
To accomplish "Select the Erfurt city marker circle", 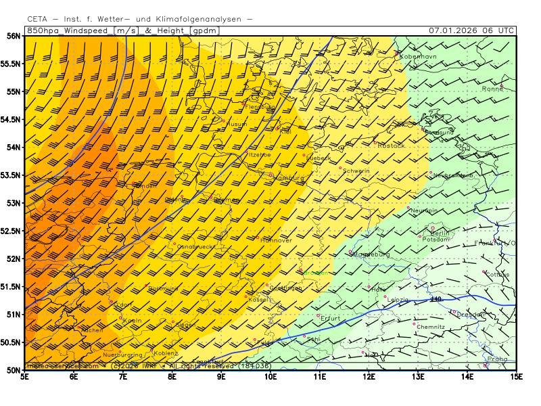I will click(x=319, y=315).
